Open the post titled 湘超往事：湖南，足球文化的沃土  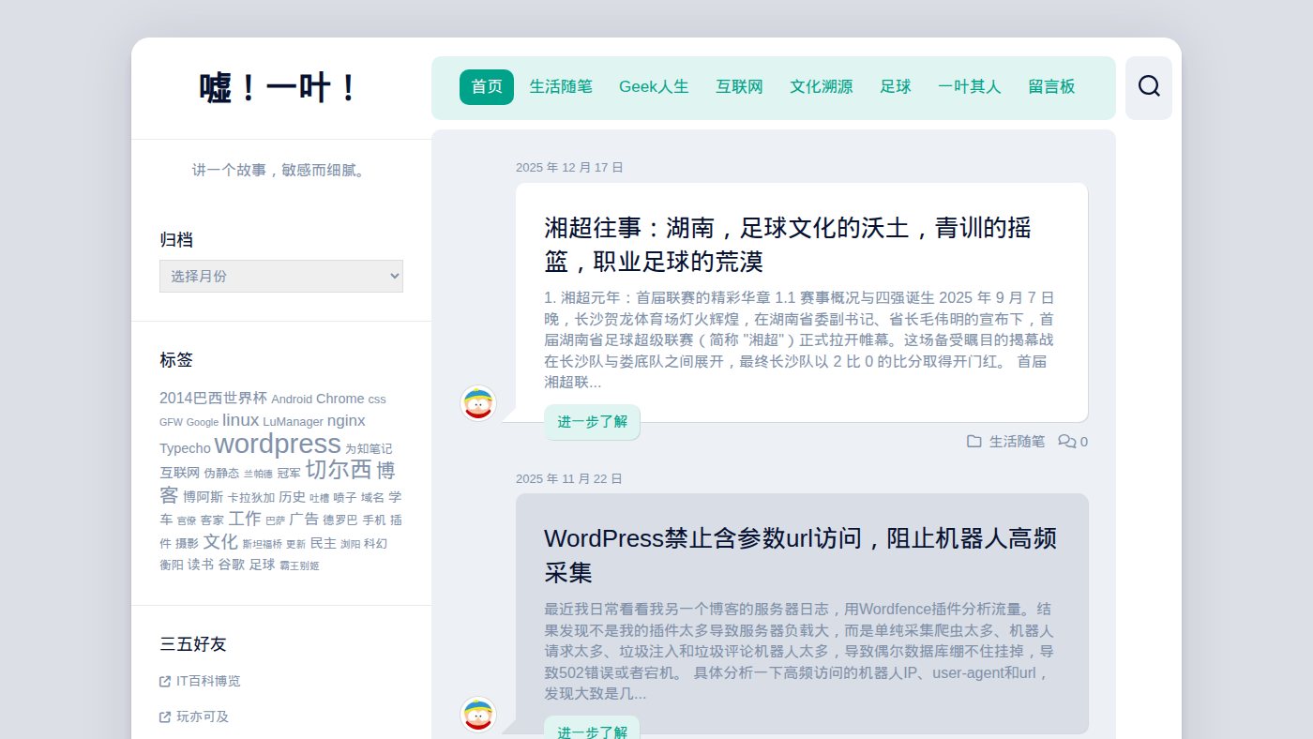point(788,244)
